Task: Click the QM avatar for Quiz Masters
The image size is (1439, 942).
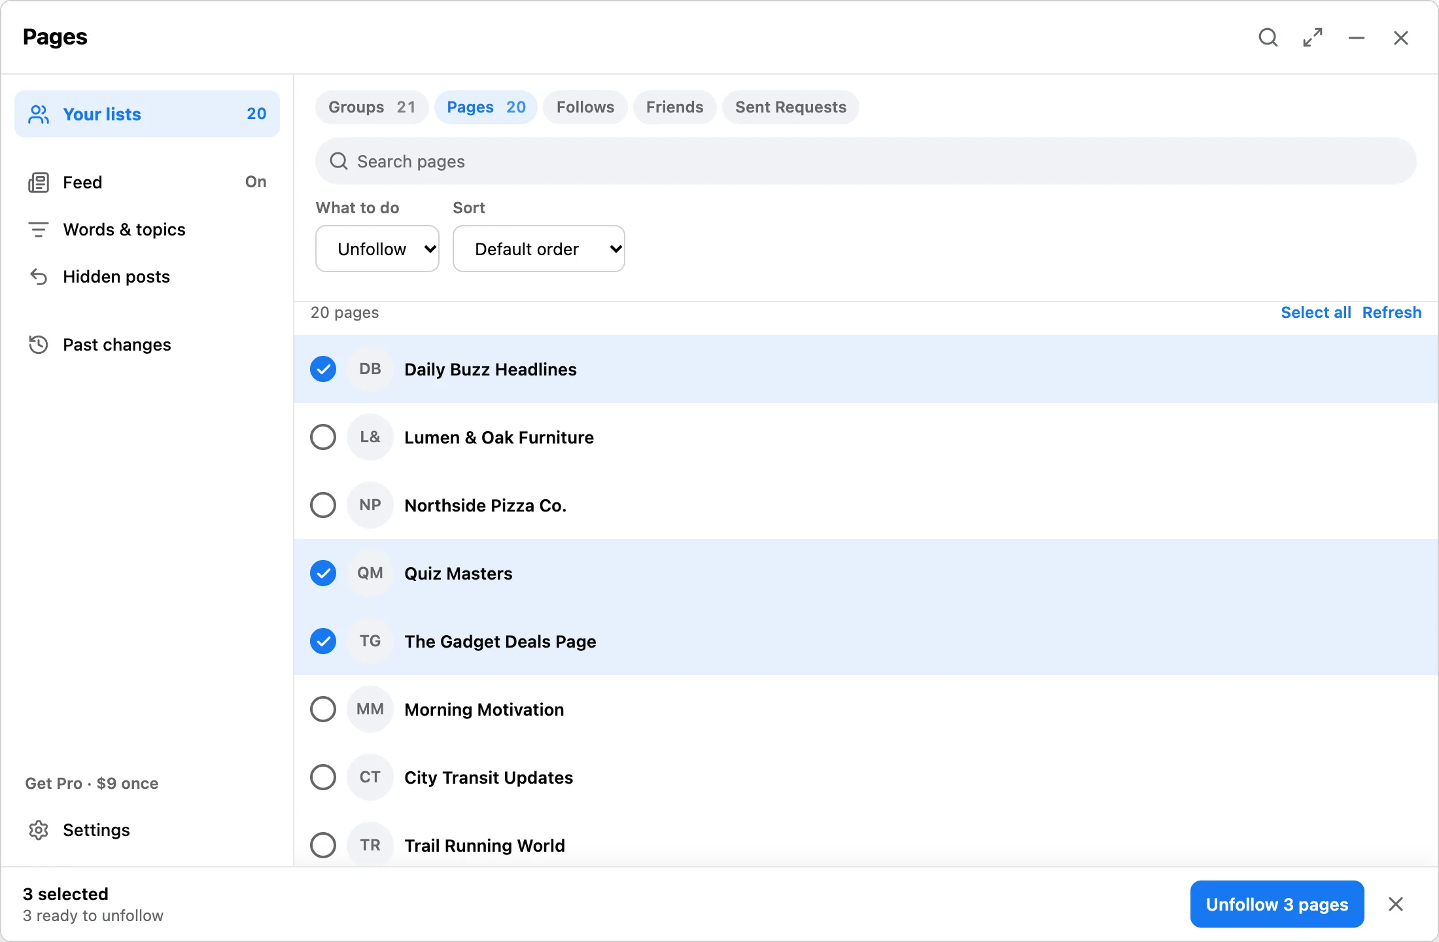Action: coord(370,573)
